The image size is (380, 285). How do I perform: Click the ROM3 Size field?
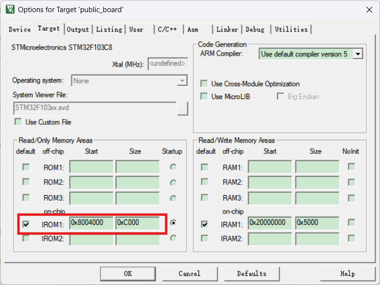pos(138,198)
